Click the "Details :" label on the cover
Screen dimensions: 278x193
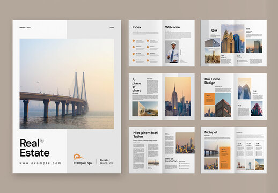[105, 160]
